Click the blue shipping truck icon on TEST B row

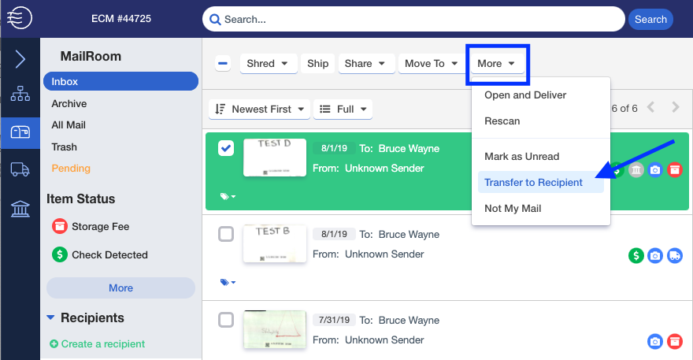pos(674,256)
